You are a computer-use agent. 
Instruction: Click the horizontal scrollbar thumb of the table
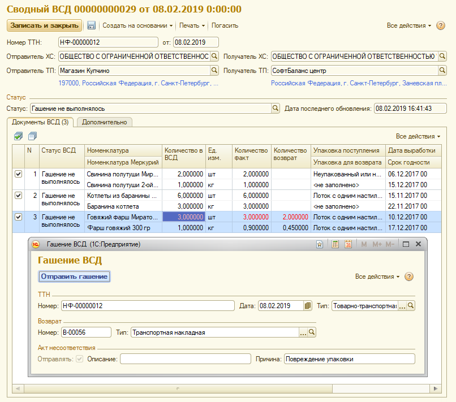tap(178, 388)
